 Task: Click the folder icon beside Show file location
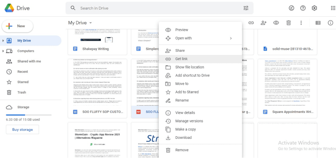[x=168, y=67]
